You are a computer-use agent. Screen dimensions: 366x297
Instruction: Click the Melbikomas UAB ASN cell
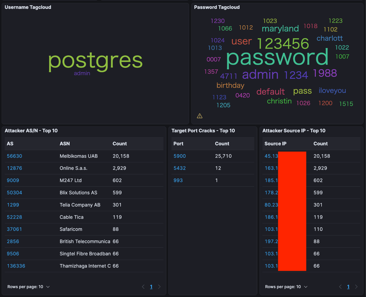[79, 156]
